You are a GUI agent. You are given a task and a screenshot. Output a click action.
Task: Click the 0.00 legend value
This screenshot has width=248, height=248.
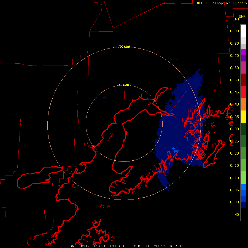click(x=234, y=202)
